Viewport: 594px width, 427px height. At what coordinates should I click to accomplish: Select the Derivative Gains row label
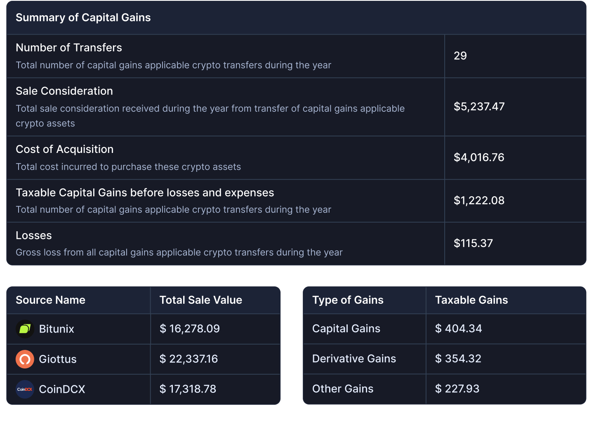[354, 359]
